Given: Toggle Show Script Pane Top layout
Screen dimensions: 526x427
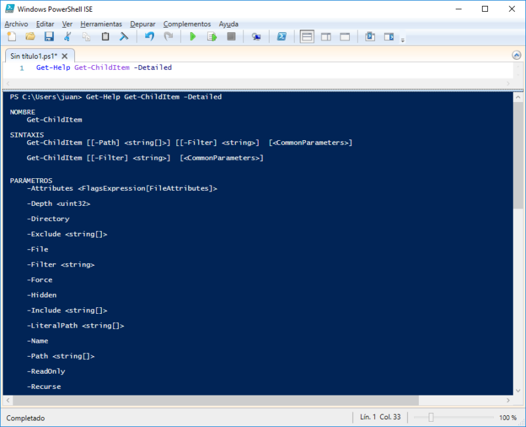Looking at the screenshot, I should pyautogui.click(x=307, y=36).
